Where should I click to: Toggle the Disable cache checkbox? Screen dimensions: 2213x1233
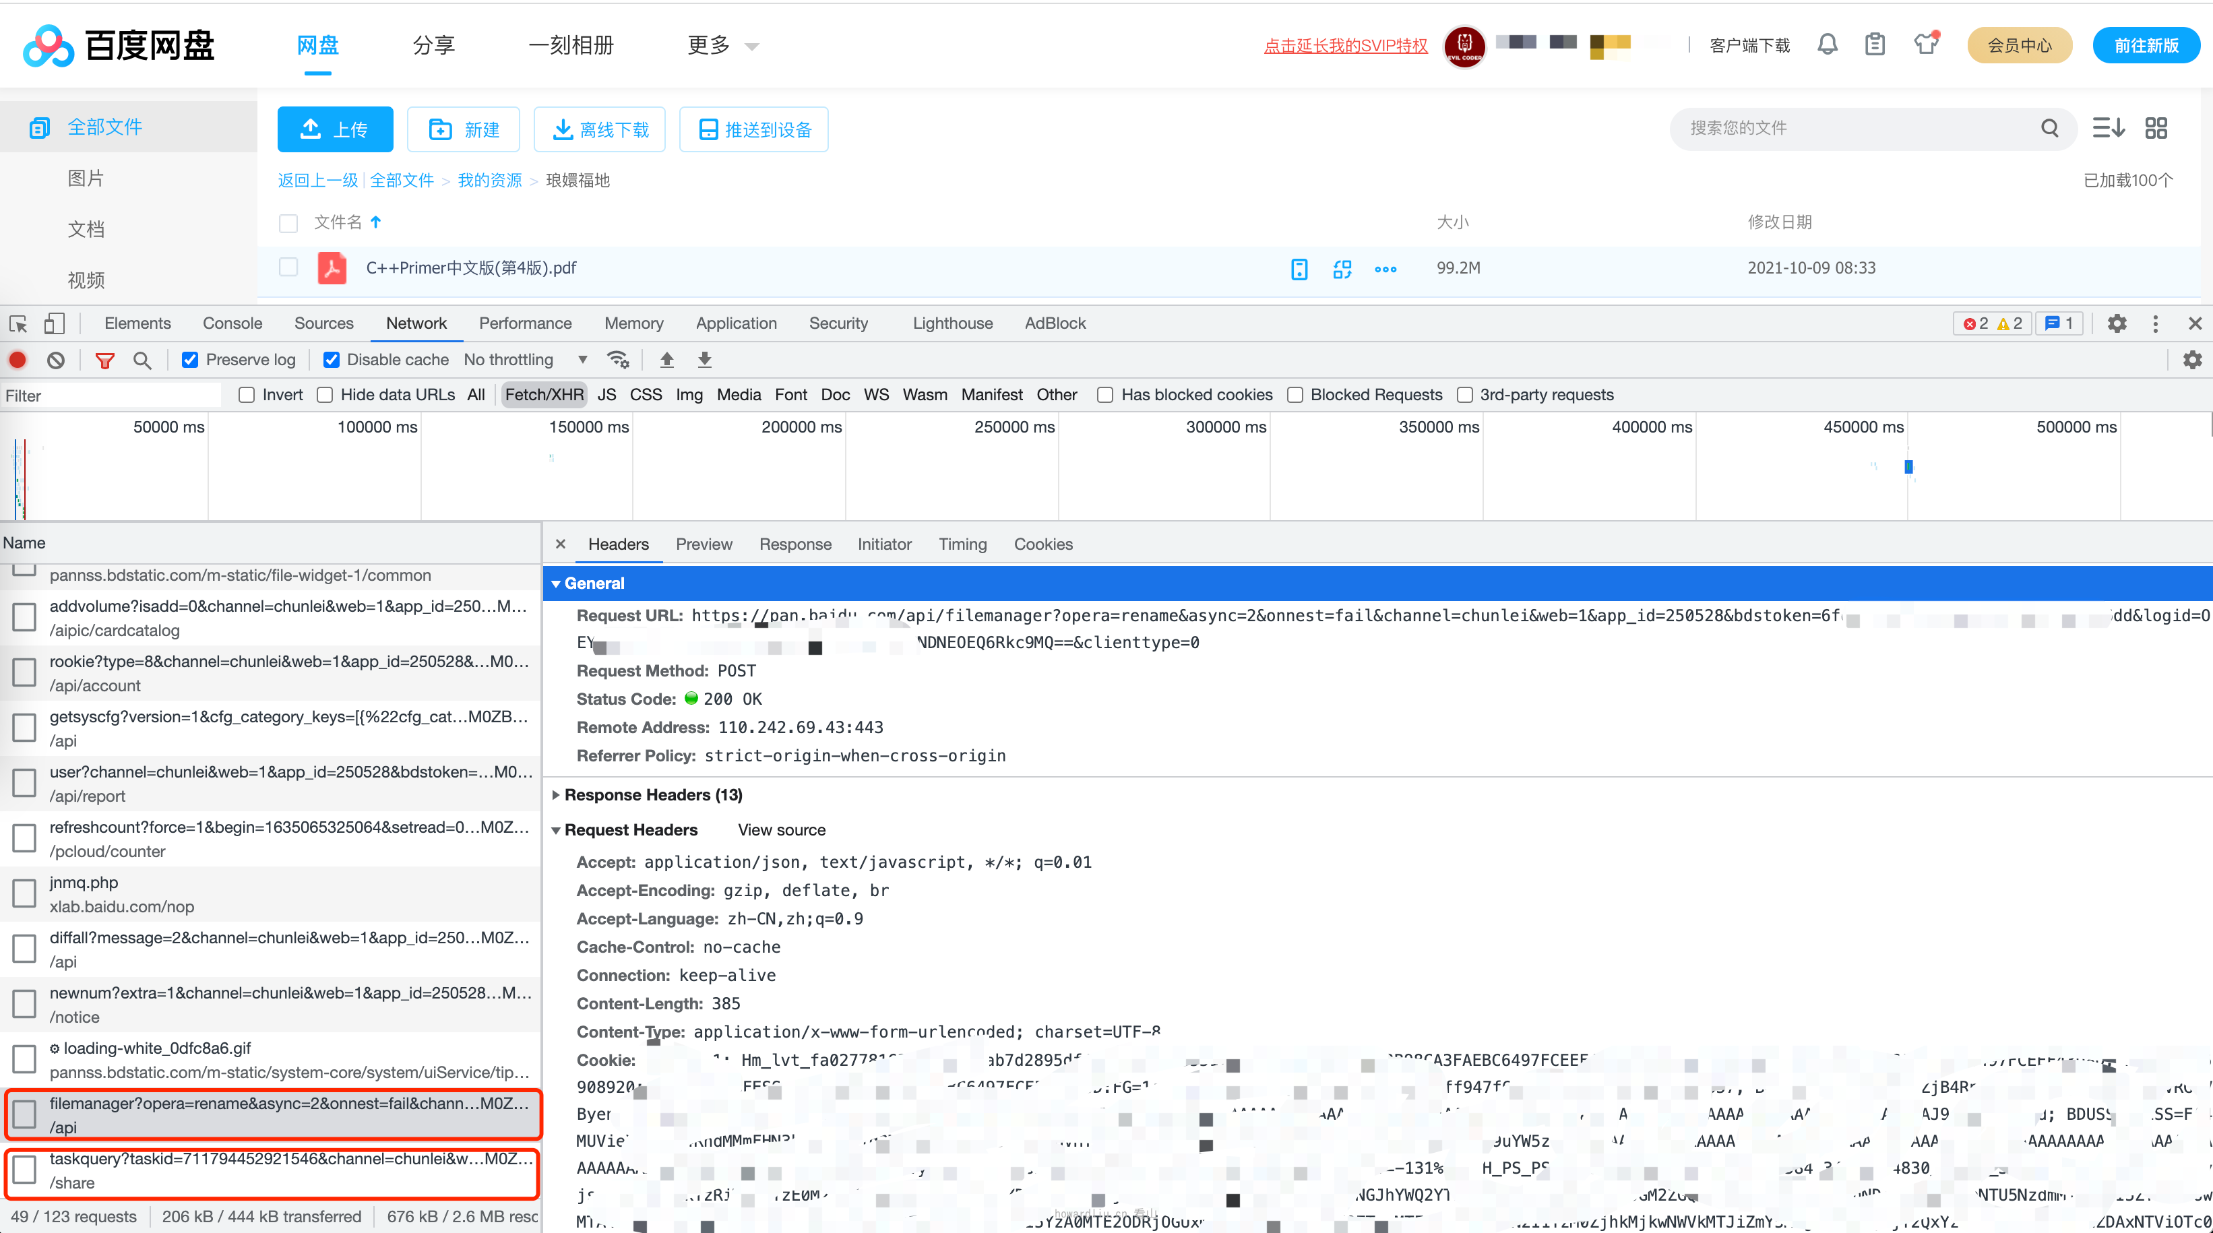(x=332, y=360)
